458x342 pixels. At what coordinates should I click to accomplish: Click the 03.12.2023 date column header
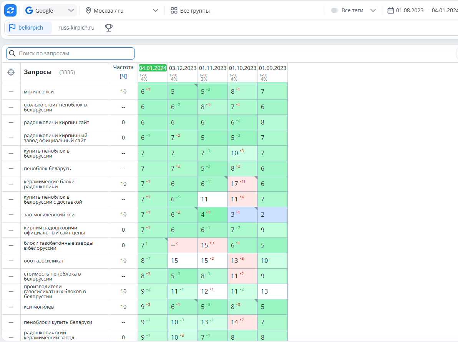(183, 68)
